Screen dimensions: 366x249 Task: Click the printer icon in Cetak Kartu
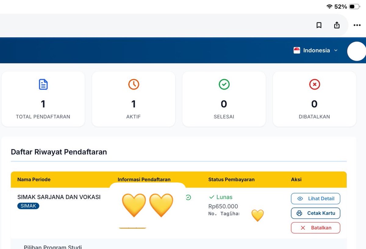click(x=300, y=213)
